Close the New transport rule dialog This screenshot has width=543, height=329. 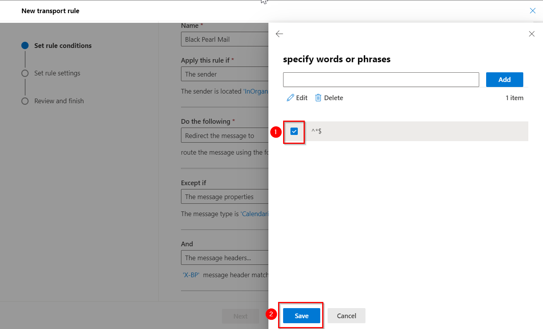[x=533, y=11]
